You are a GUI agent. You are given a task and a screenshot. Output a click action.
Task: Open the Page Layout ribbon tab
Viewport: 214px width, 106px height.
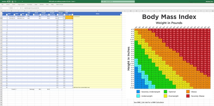(21, 5)
